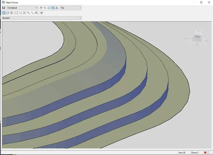The height and width of the screenshot is (155, 213).
Task: Click the Save icon in toolbar
Action: click(x=4, y=8)
